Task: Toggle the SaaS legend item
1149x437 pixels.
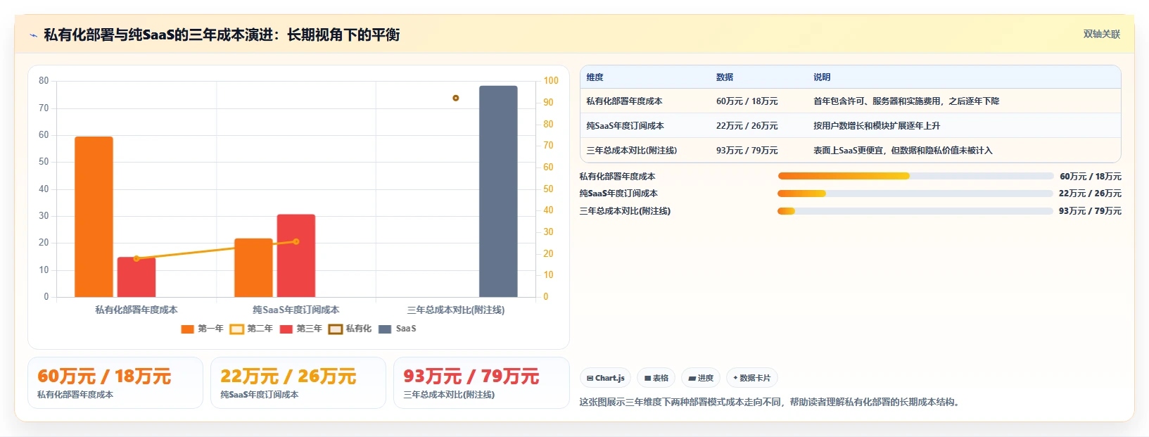Action: point(398,329)
